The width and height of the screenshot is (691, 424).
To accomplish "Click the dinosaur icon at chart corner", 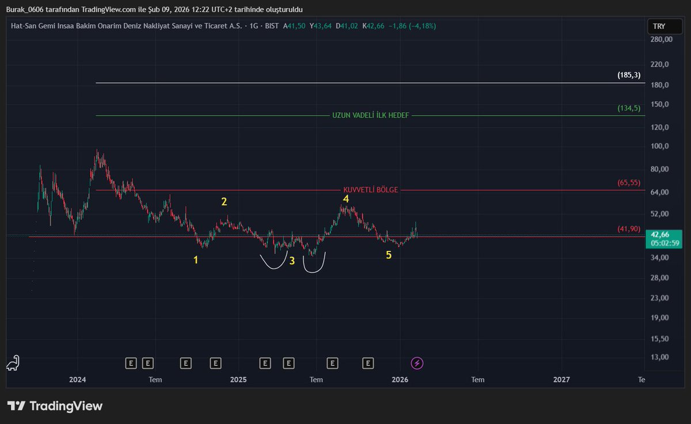I will click(x=12, y=363).
